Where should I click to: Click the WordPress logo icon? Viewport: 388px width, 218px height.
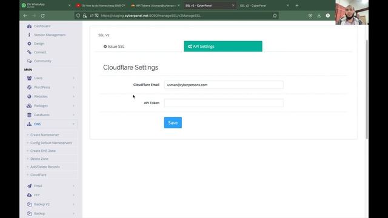pyautogui.click(x=29, y=87)
